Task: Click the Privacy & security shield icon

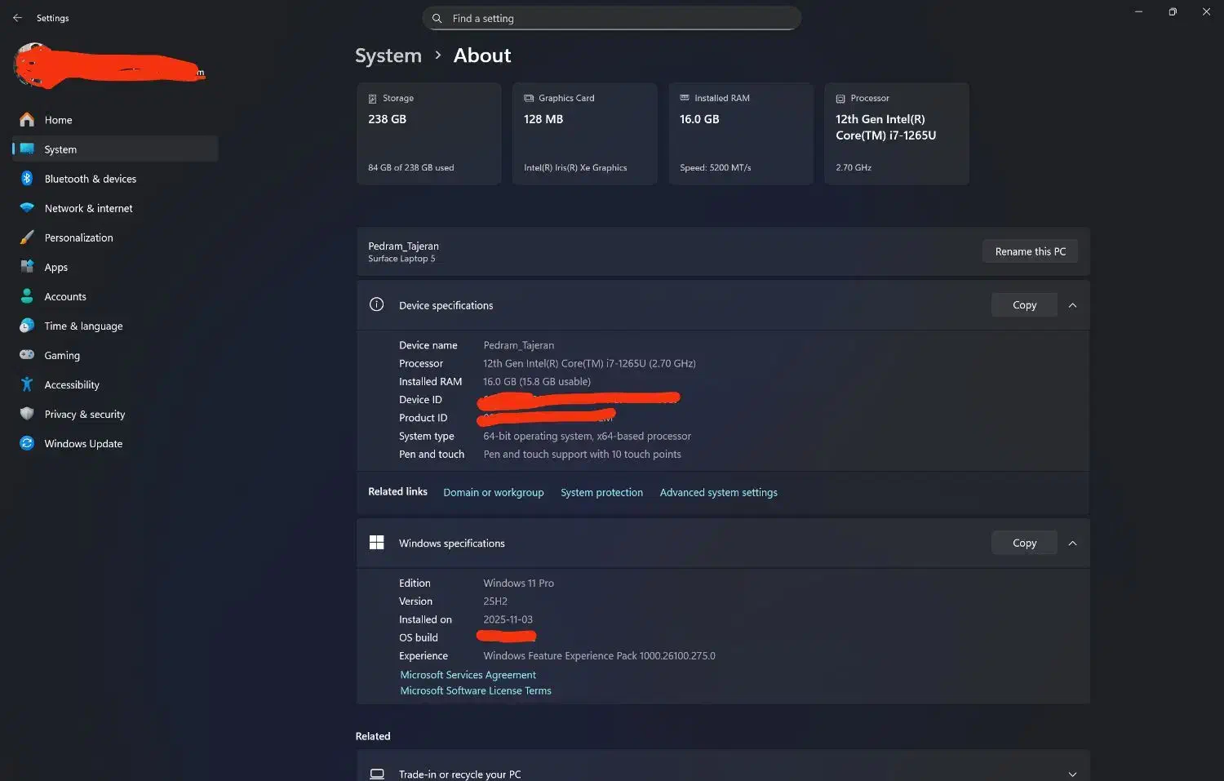Action: tap(27, 414)
